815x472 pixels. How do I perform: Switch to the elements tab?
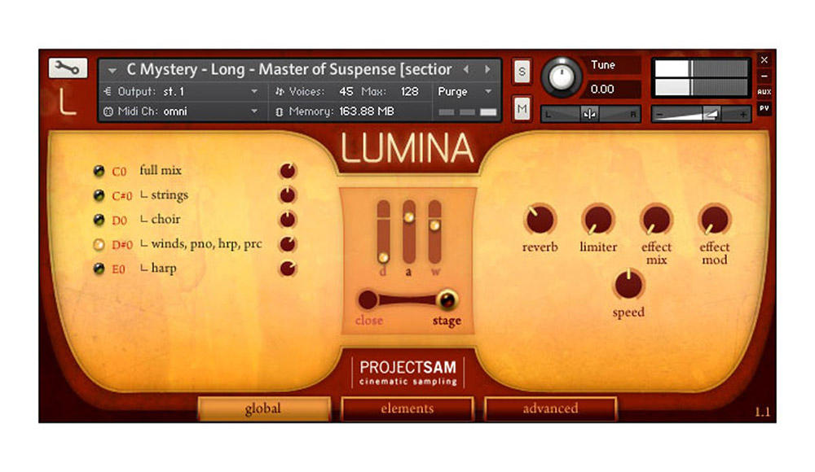coord(407,409)
